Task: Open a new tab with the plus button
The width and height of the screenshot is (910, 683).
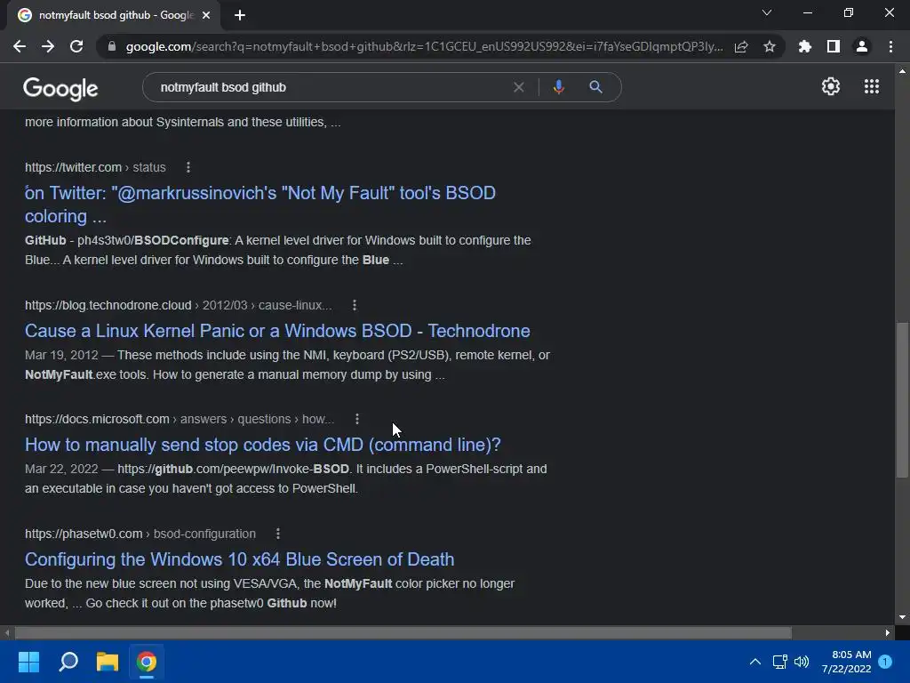Action: (x=240, y=15)
